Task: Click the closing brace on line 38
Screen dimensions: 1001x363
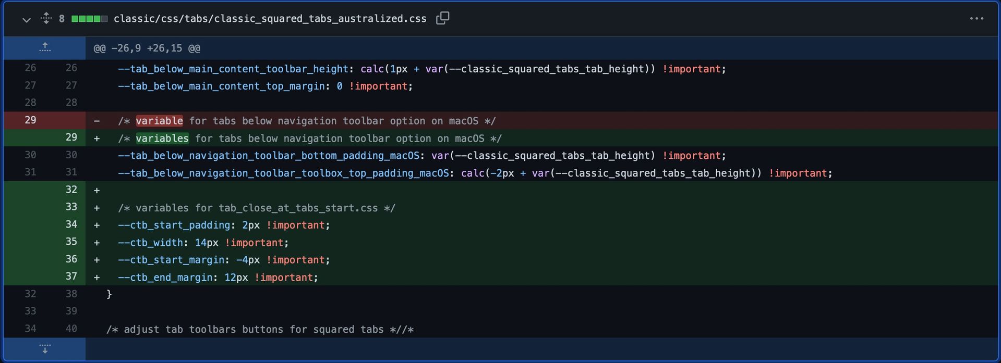Action: coord(109,294)
